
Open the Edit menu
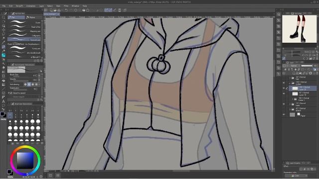(x=11, y=6)
